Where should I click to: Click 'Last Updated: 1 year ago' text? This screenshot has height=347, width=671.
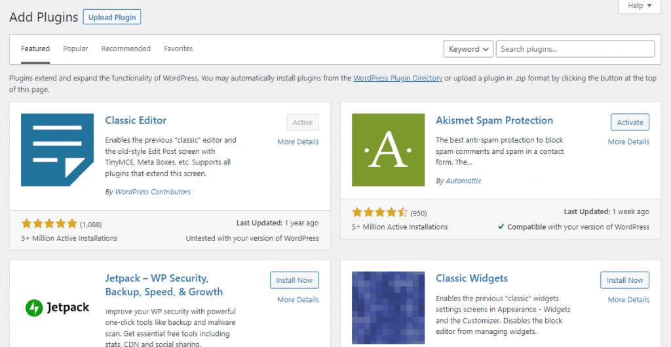pos(277,223)
